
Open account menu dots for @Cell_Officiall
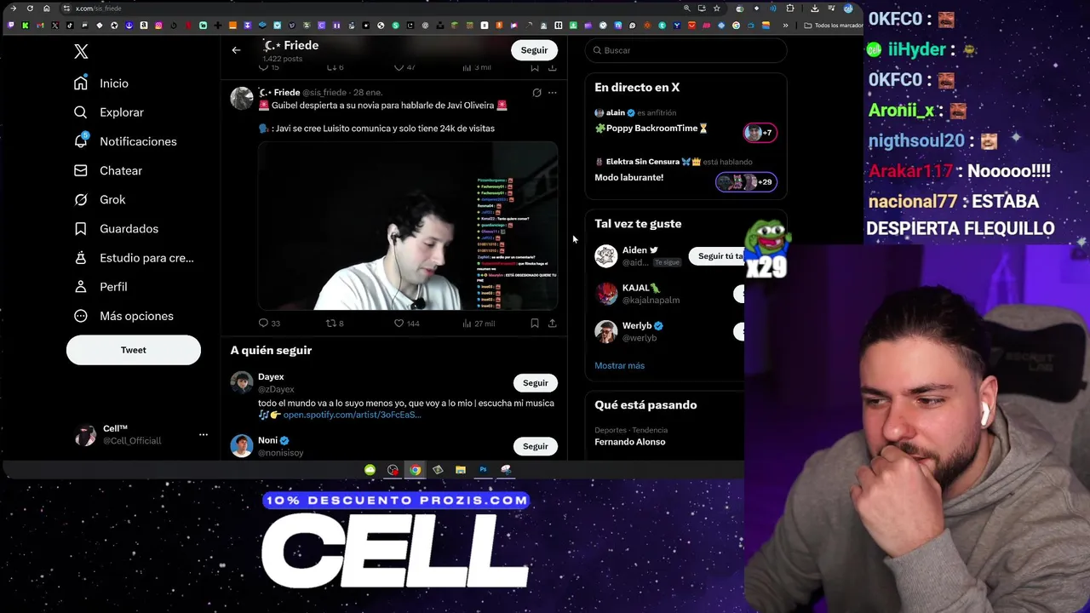pyautogui.click(x=204, y=434)
